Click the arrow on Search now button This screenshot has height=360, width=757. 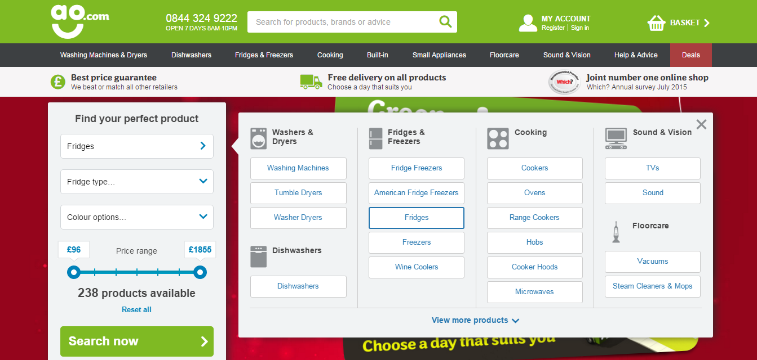click(x=204, y=341)
